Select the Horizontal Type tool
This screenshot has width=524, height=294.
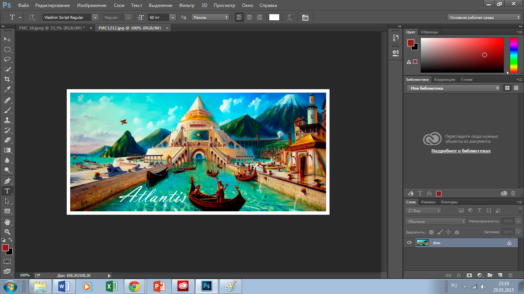point(7,191)
